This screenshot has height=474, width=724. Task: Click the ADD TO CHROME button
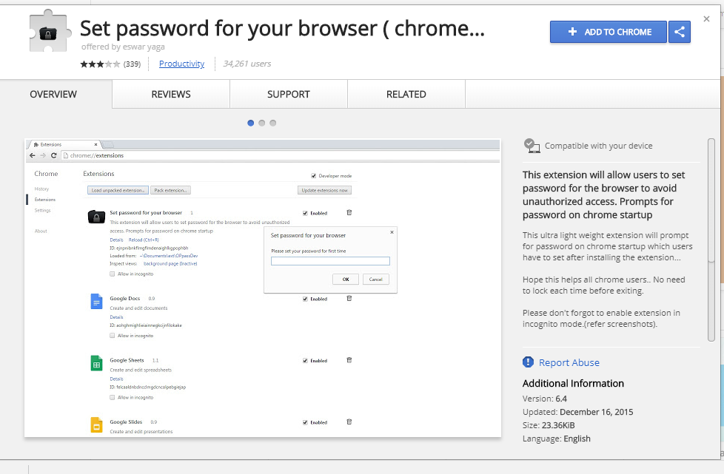coord(608,32)
